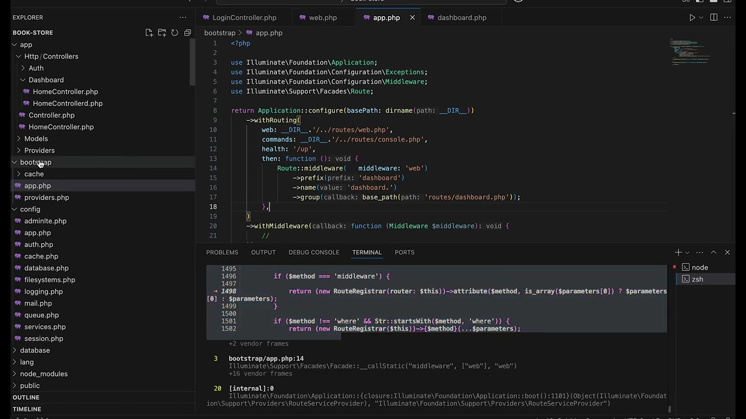Open the PORTS panel tab
This screenshot has width=746, height=419.
[x=404, y=253]
